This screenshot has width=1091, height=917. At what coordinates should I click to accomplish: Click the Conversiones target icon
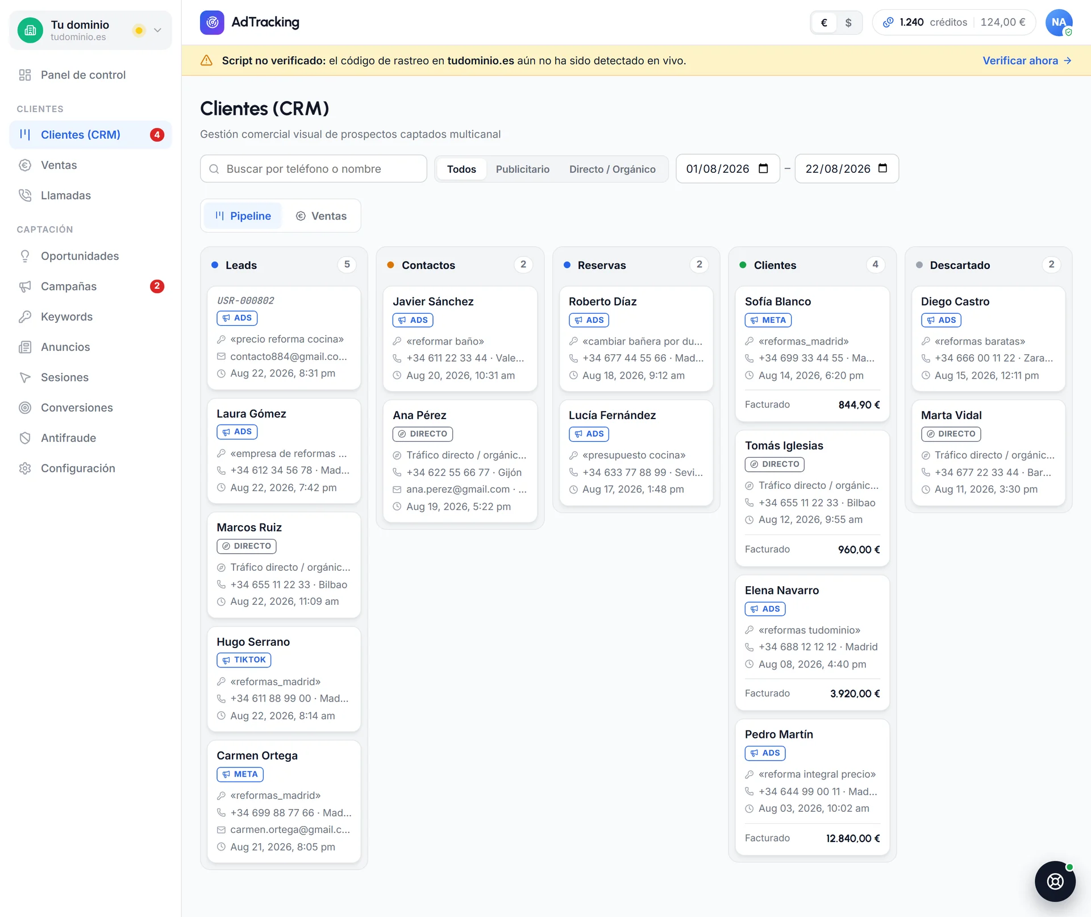pos(25,408)
